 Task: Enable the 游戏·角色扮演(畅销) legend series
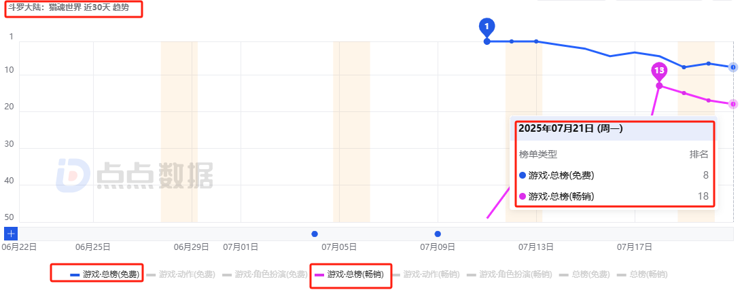click(508, 274)
